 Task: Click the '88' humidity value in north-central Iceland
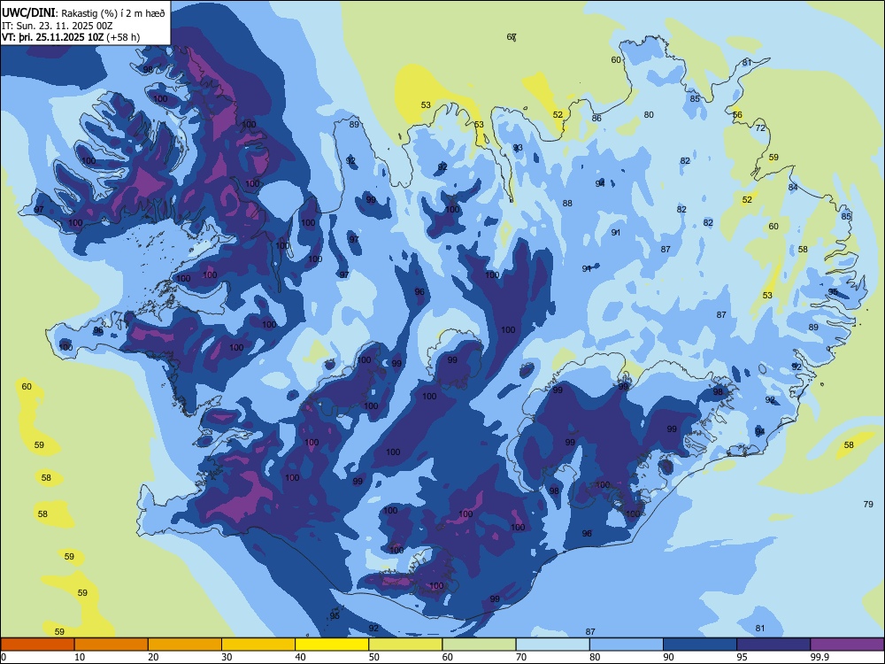(x=567, y=204)
